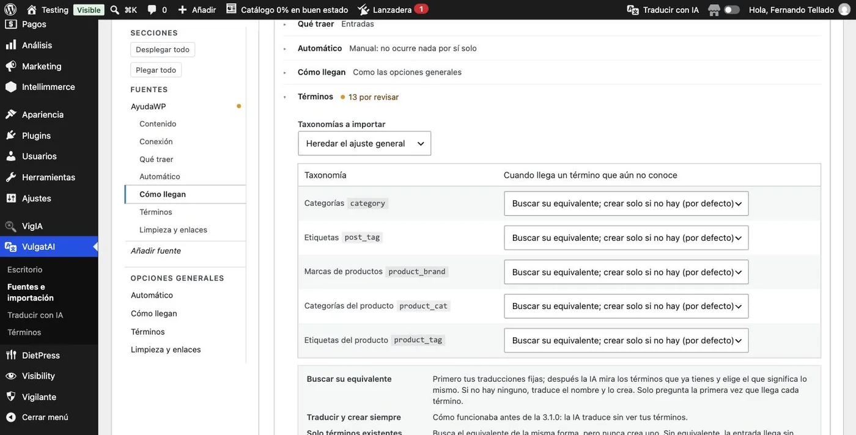The image size is (856, 435).
Task: Open the Etiquetas post_tag behavior dropdown
Action: pos(626,238)
